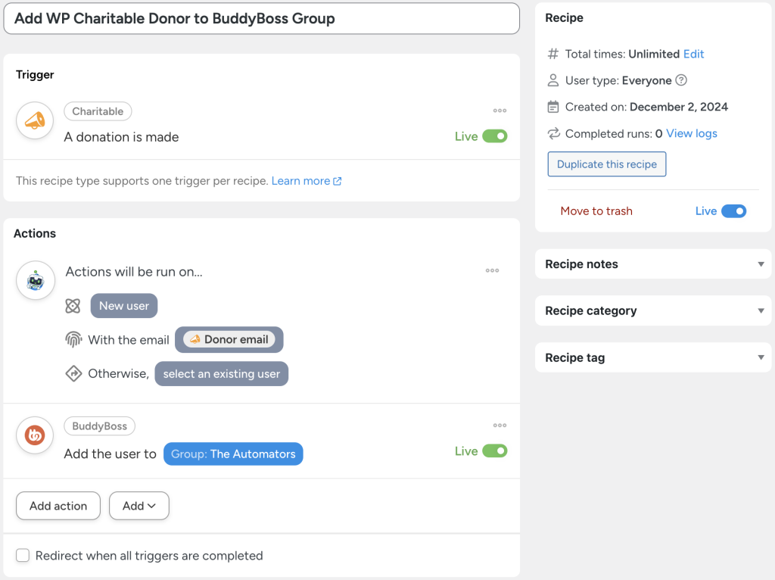775x580 pixels.
Task: Click the fingerprint icon beside With the email
Action: tap(73, 339)
